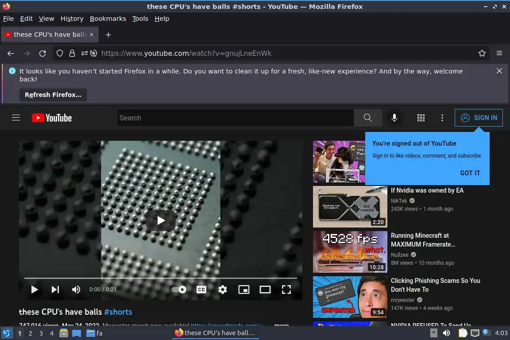Open a new browser tab
Screen dimensions: 510x340
click(108, 35)
